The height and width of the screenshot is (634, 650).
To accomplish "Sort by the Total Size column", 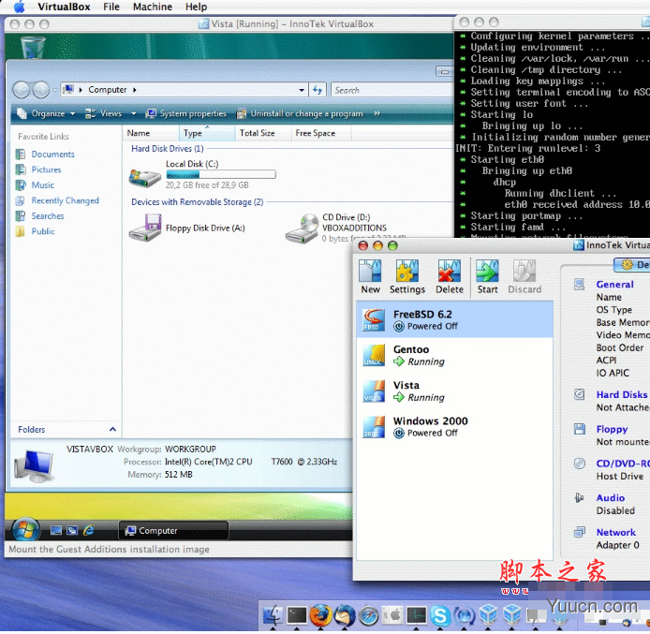I will [263, 133].
